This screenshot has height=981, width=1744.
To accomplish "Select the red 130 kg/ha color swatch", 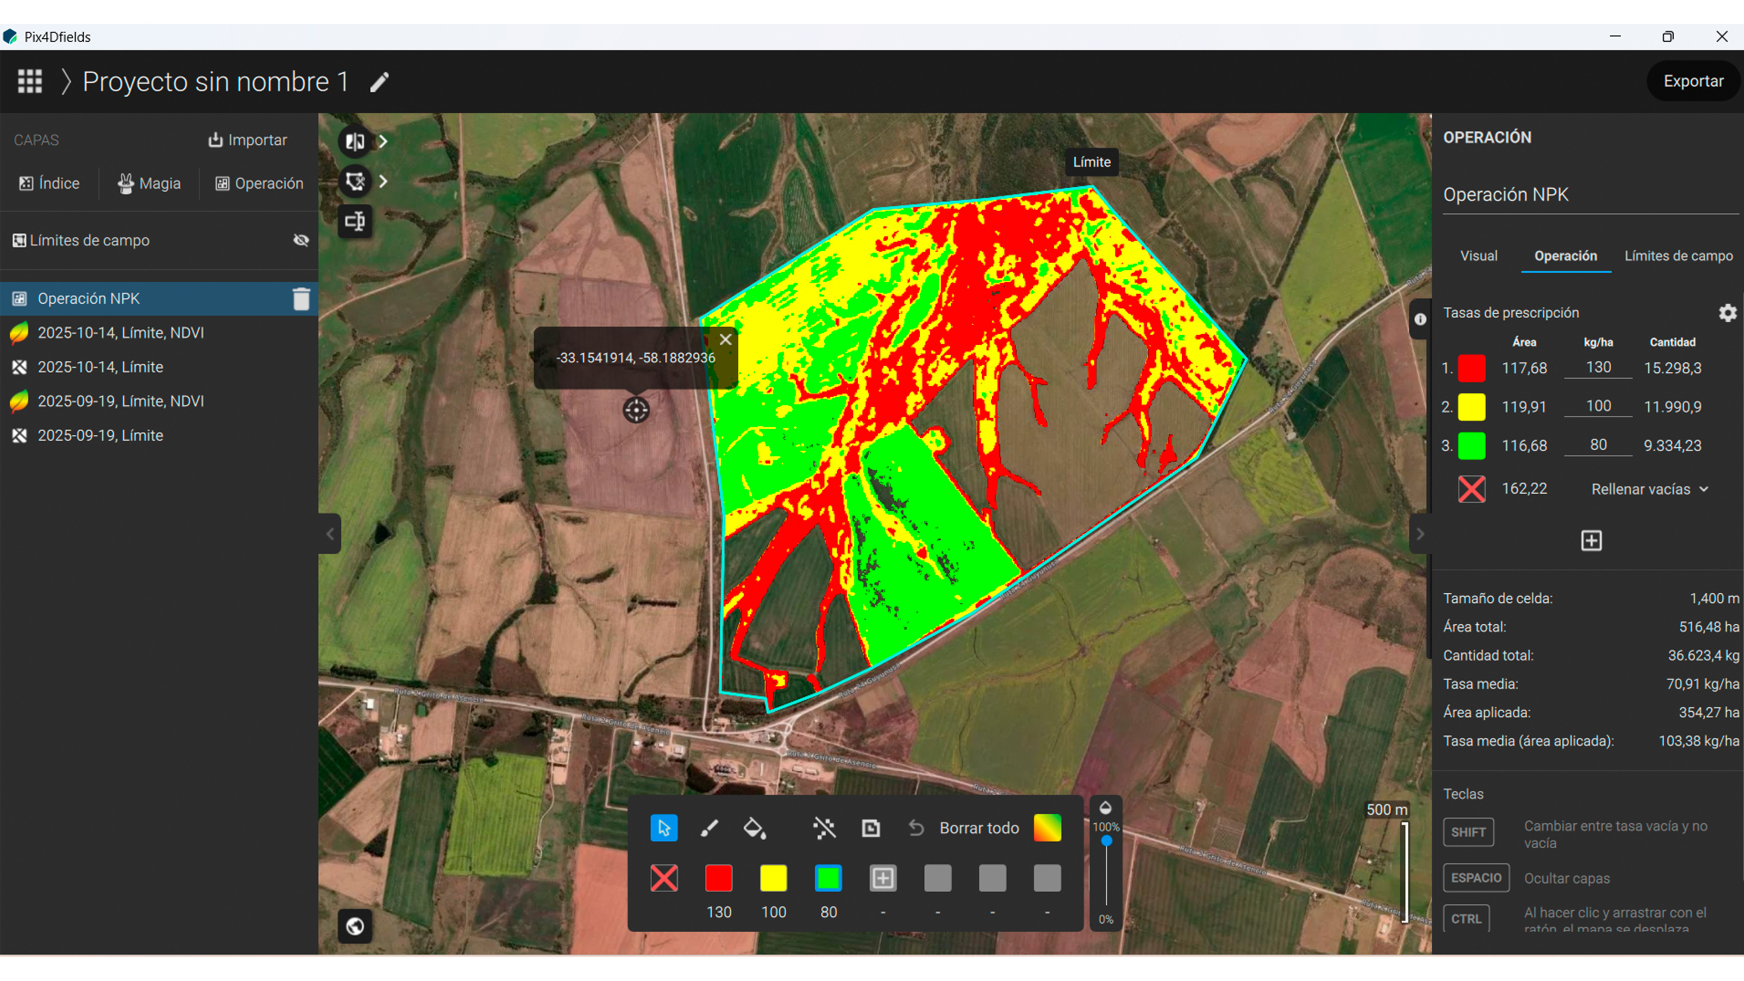I will (x=718, y=878).
